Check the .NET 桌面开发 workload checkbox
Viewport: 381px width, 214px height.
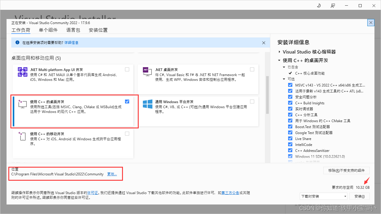(252, 69)
